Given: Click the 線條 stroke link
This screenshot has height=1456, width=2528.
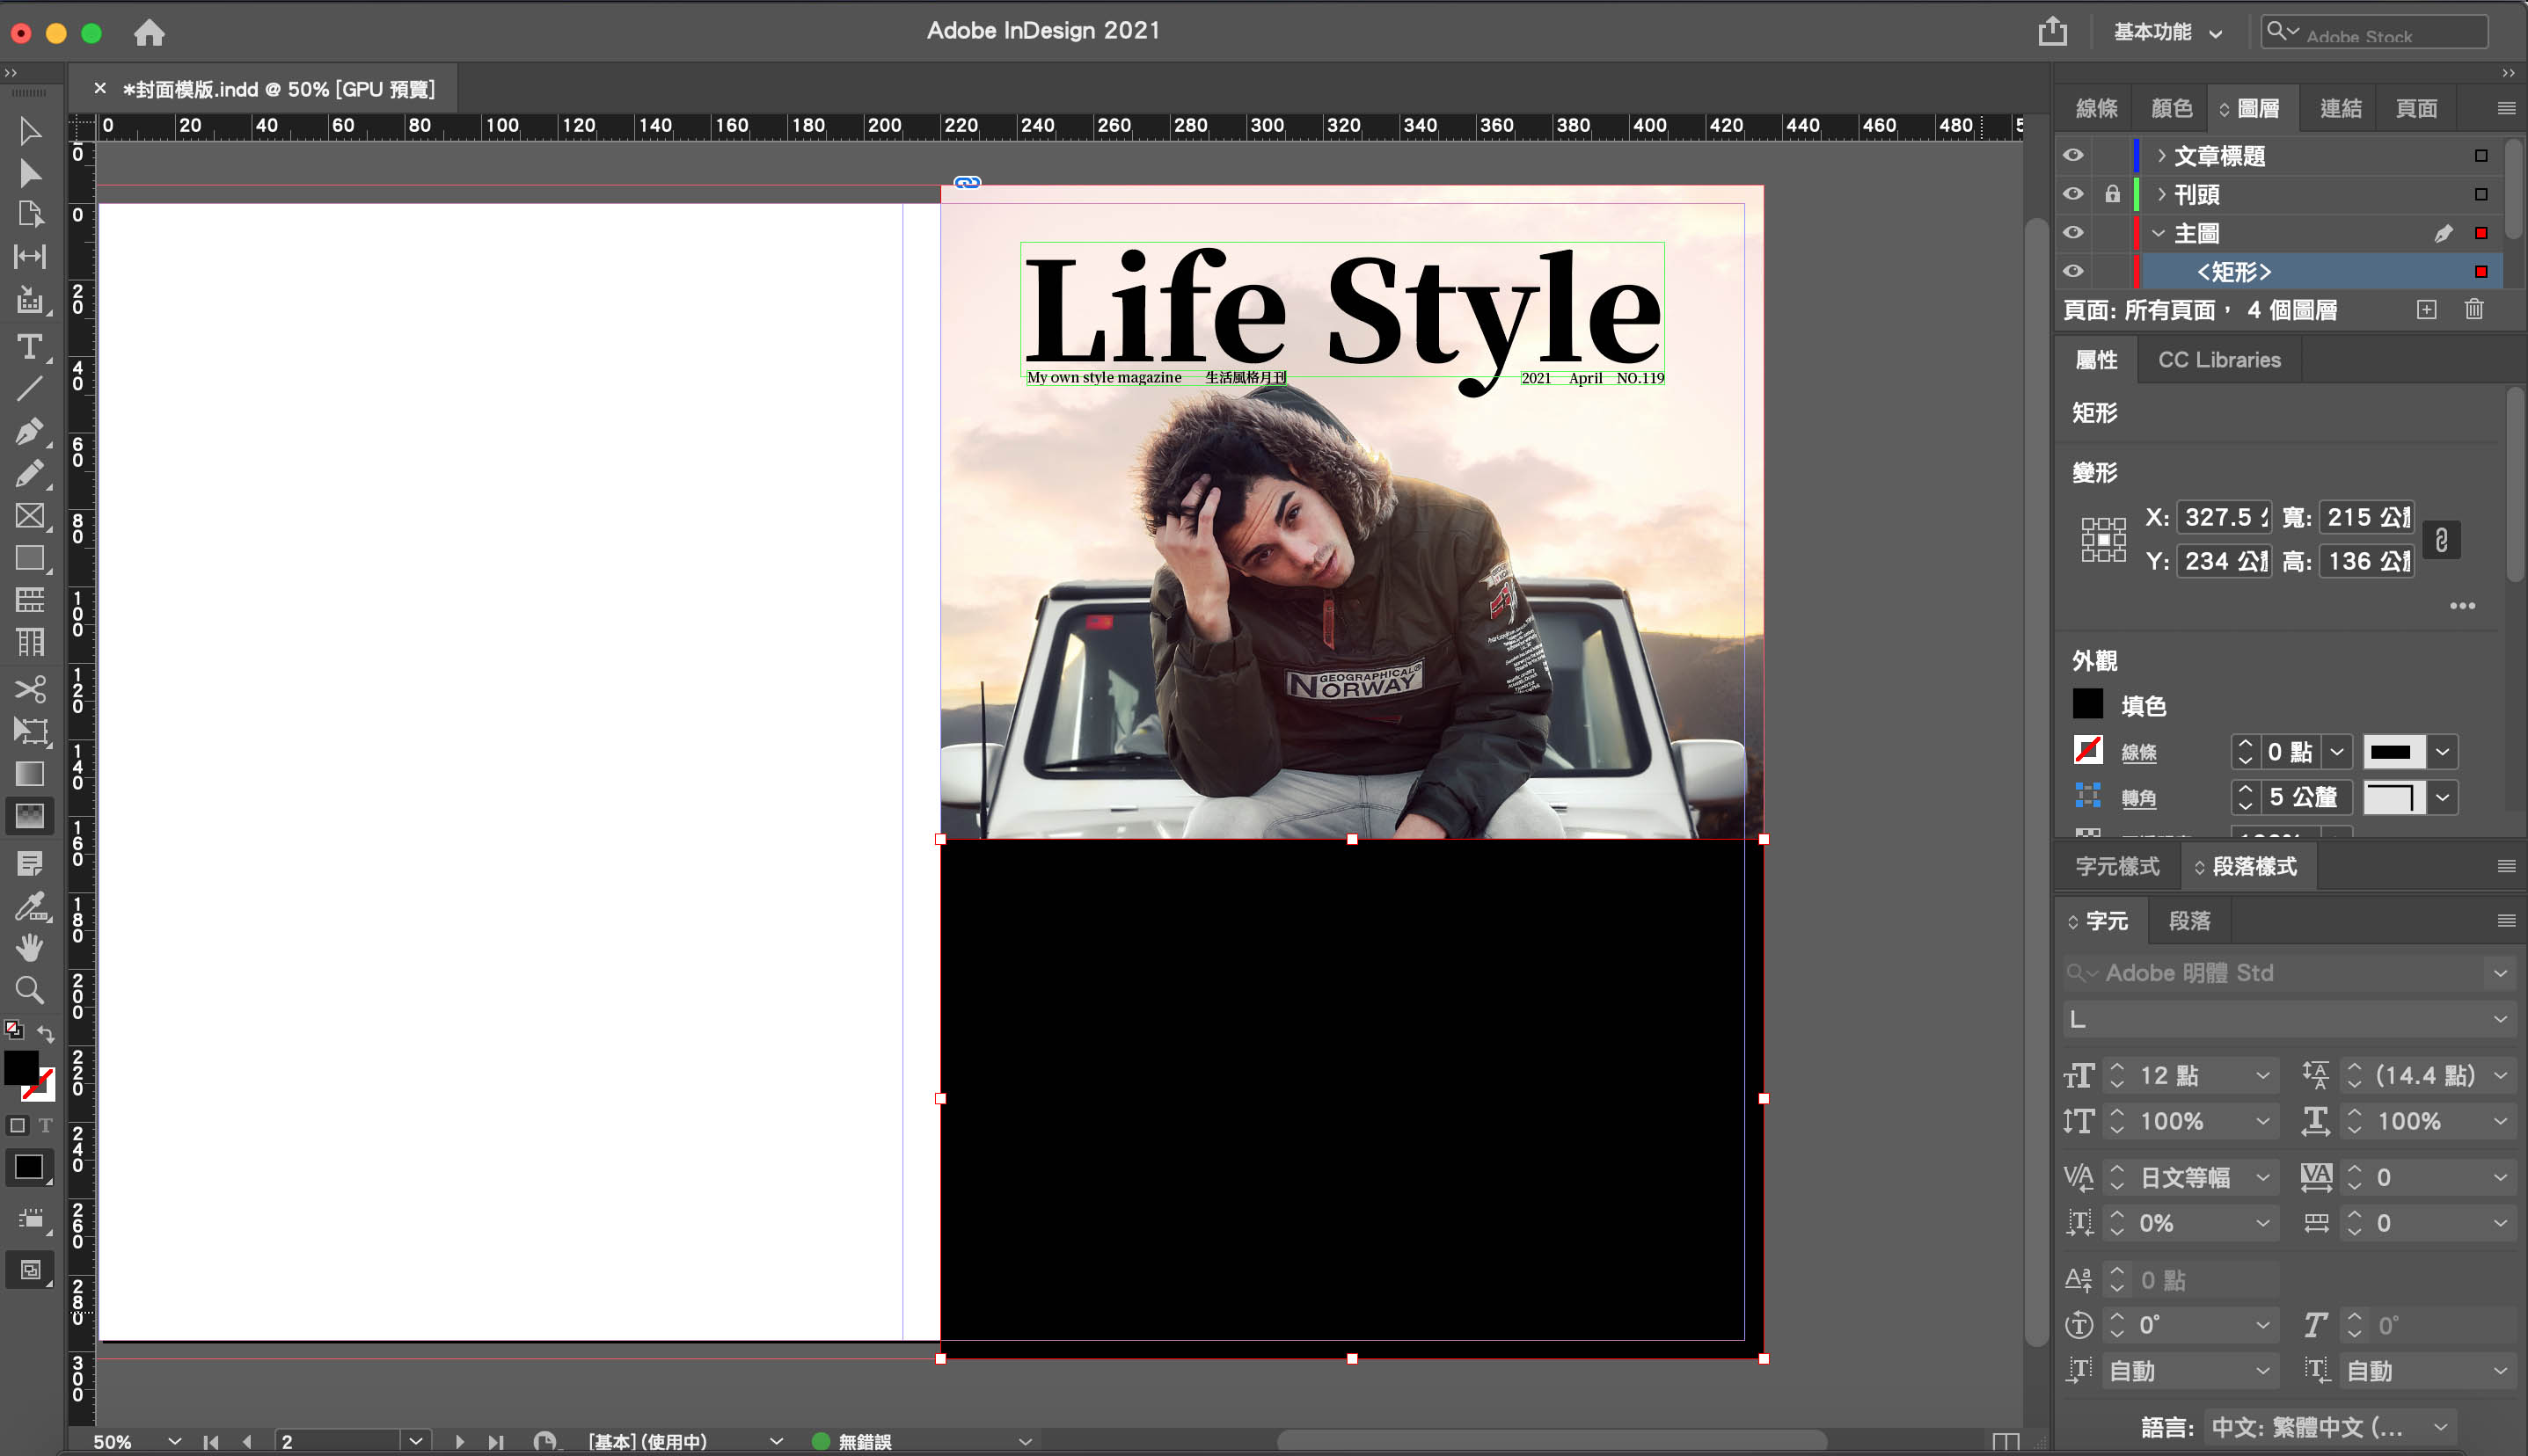Looking at the screenshot, I should [2139, 753].
